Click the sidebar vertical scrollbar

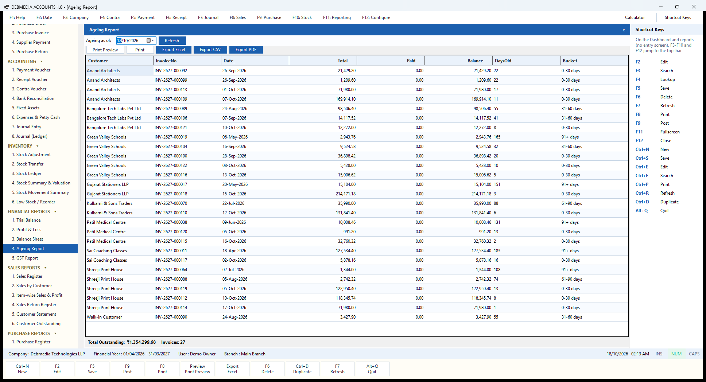[81, 146]
